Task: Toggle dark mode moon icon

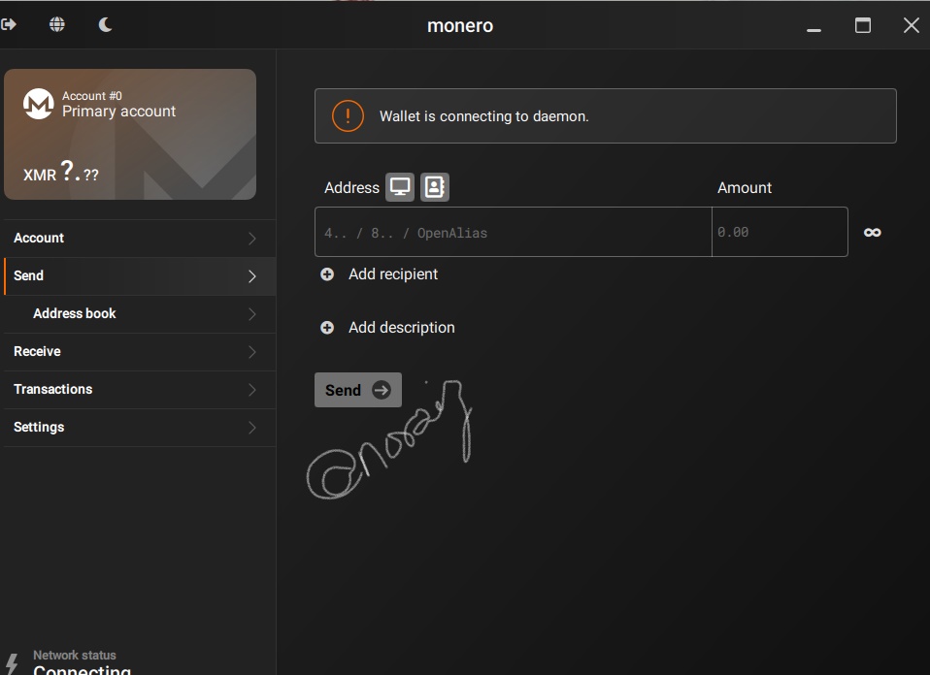Action: [105, 24]
